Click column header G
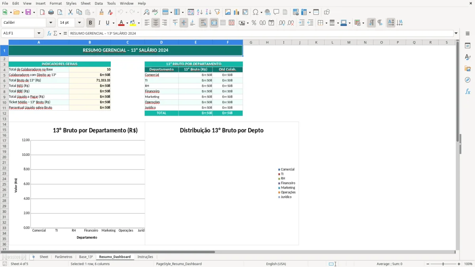 pos(251,42)
